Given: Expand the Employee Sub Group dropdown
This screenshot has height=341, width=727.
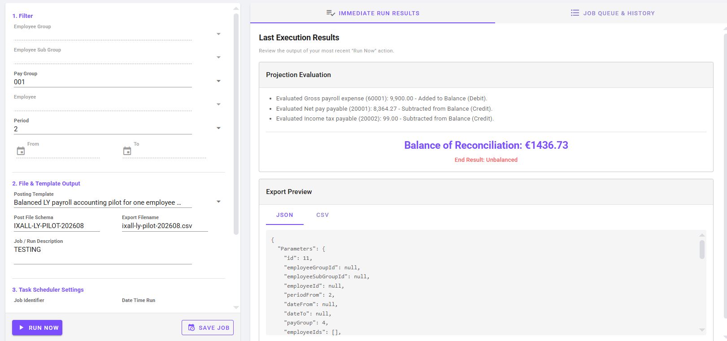Looking at the screenshot, I should 218,57.
